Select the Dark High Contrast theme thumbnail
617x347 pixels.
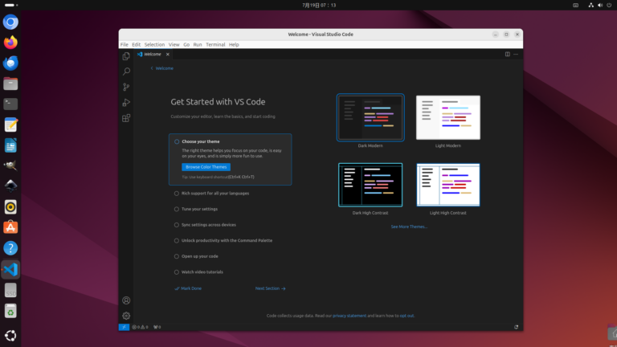pyautogui.click(x=370, y=185)
